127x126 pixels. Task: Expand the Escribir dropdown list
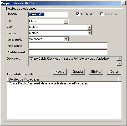click(x=89, y=33)
